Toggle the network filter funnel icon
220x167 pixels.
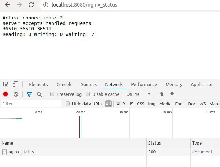click(x=29, y=94)
